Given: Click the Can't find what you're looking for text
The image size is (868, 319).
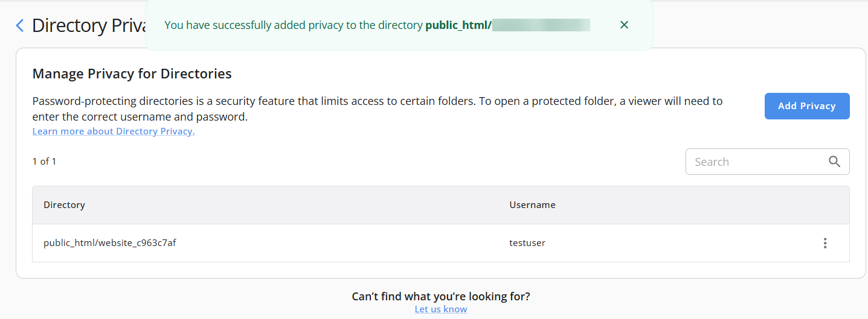Looking at the screenshot, I should point(441,297).
